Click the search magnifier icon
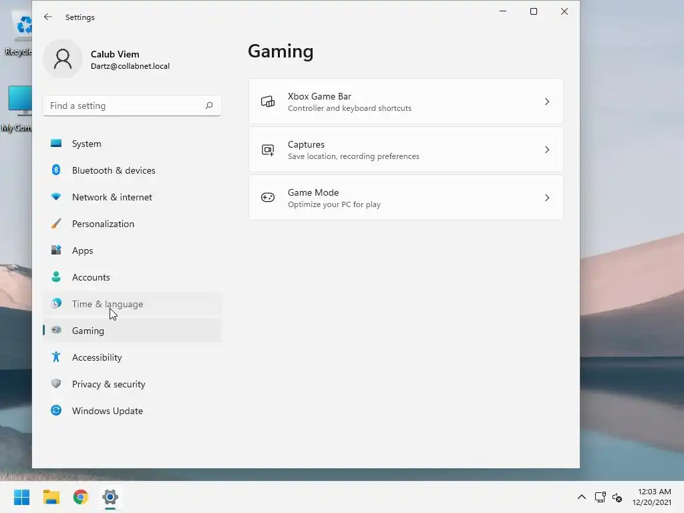 point(209,106)
